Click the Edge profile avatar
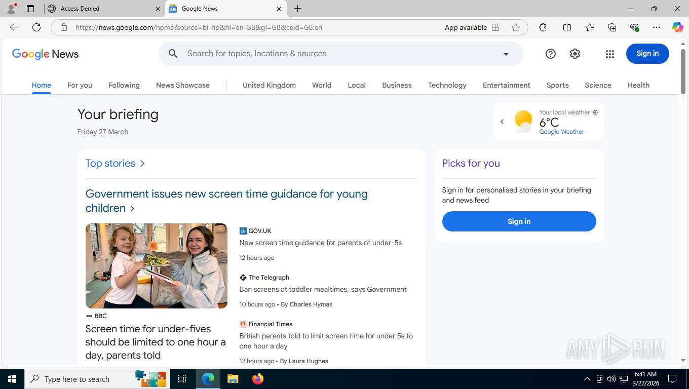The height and width of the screenshot is (389, 689). click(11, 9)
